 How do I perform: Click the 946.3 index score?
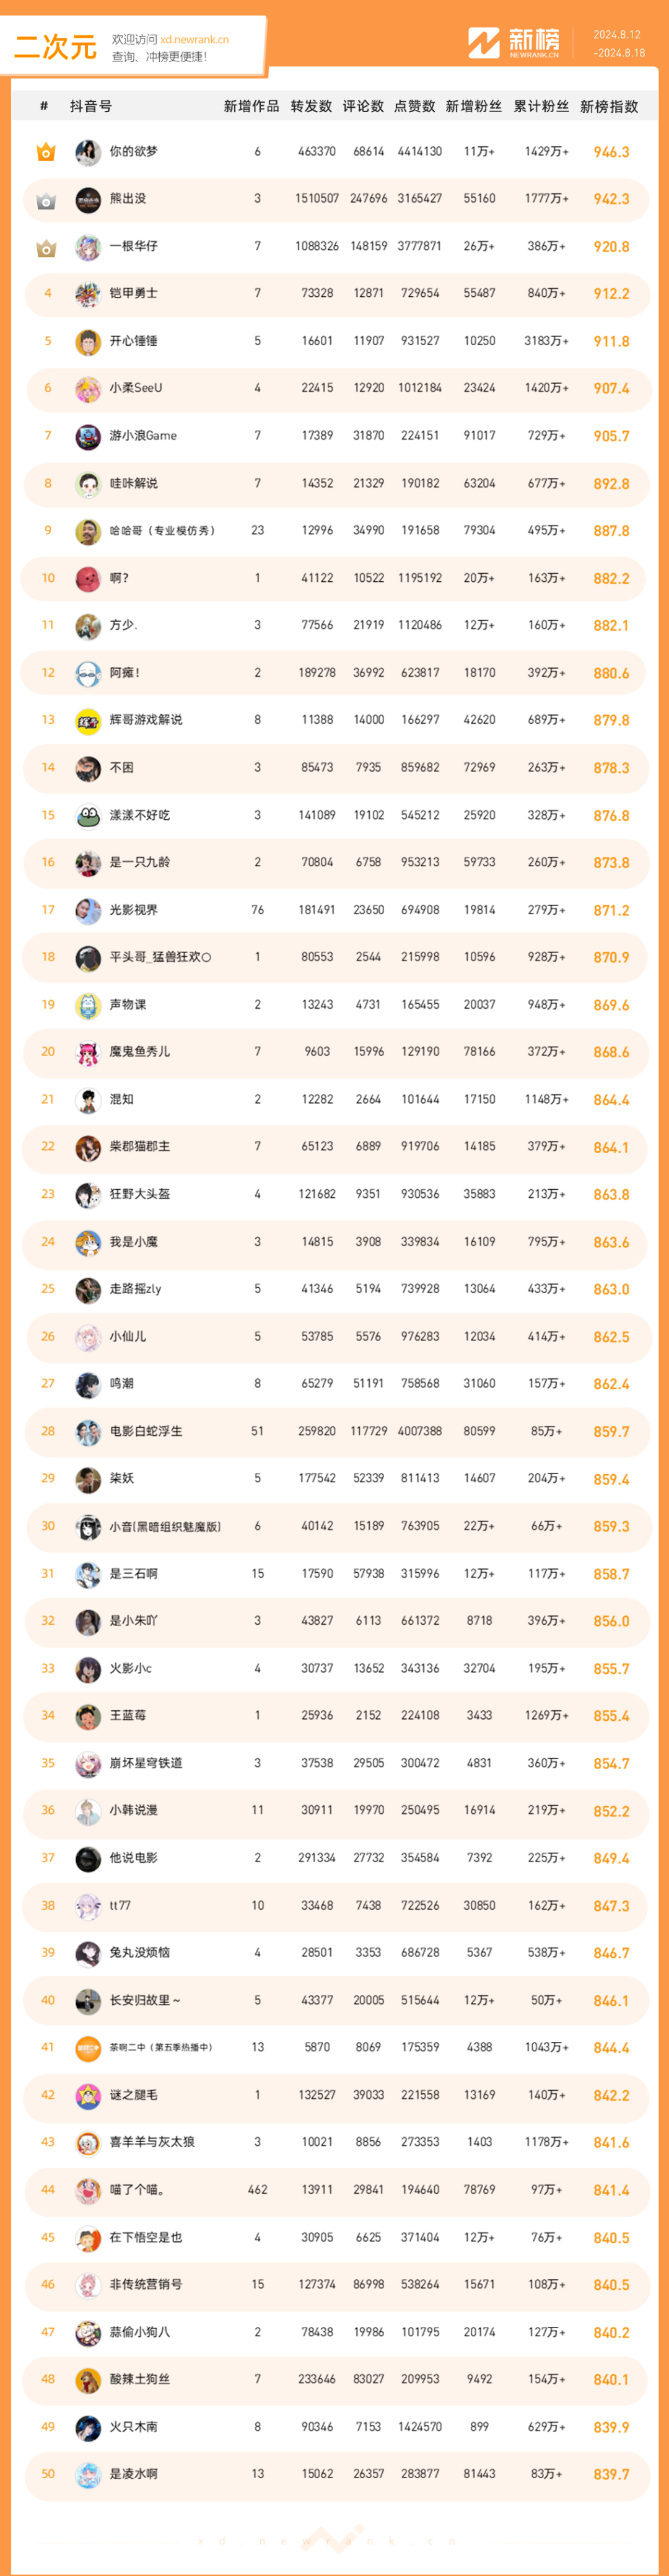pyautogui.click(x=611, y=153)
